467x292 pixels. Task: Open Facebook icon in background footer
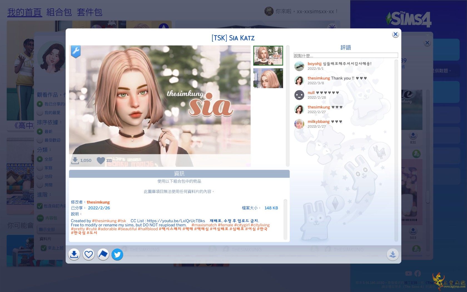click(x=418, y=274)
